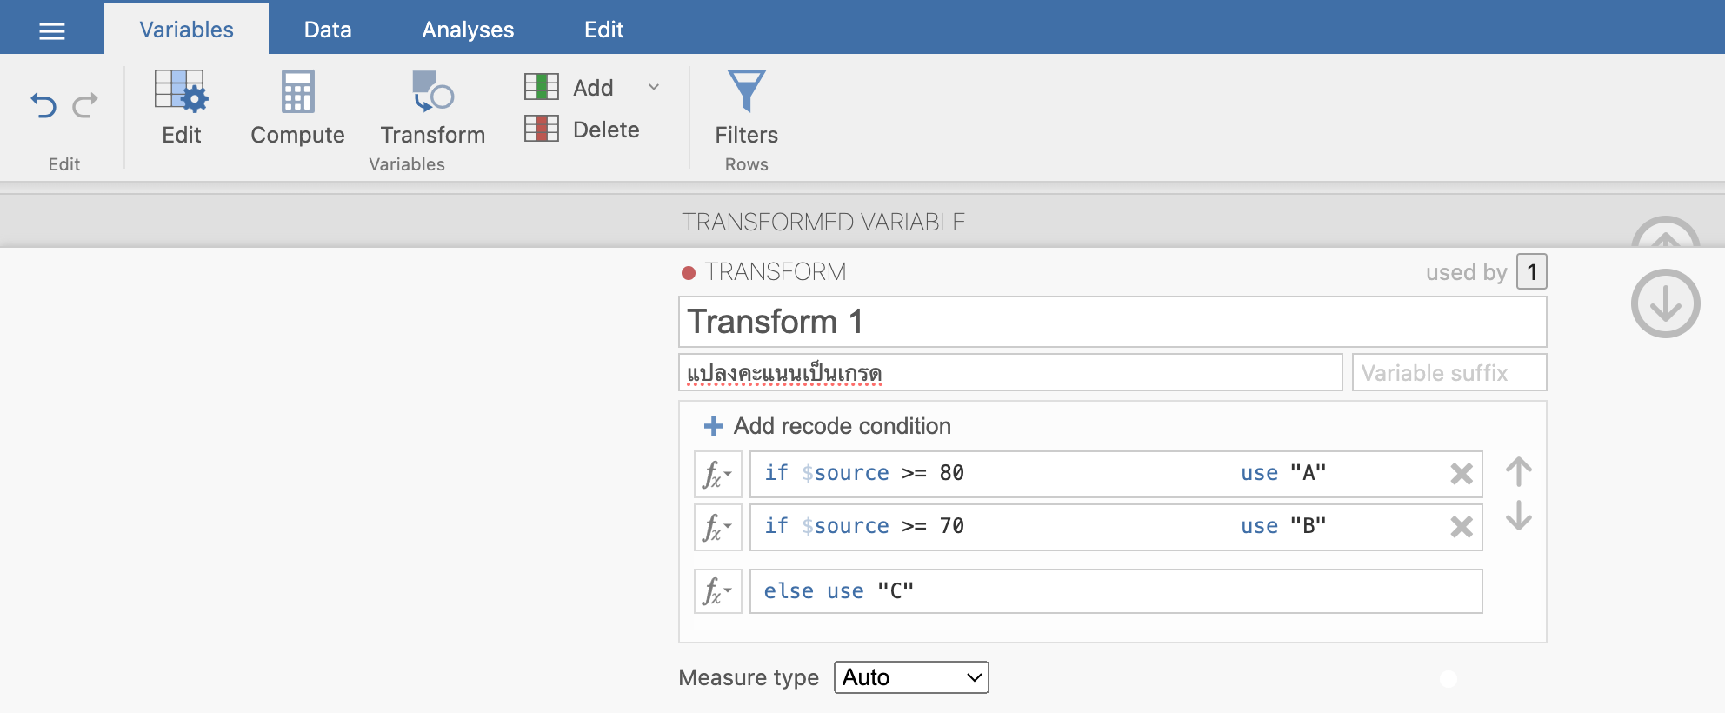Open fx function menu for else rule

pyautogui.click(x=717, y=592)
